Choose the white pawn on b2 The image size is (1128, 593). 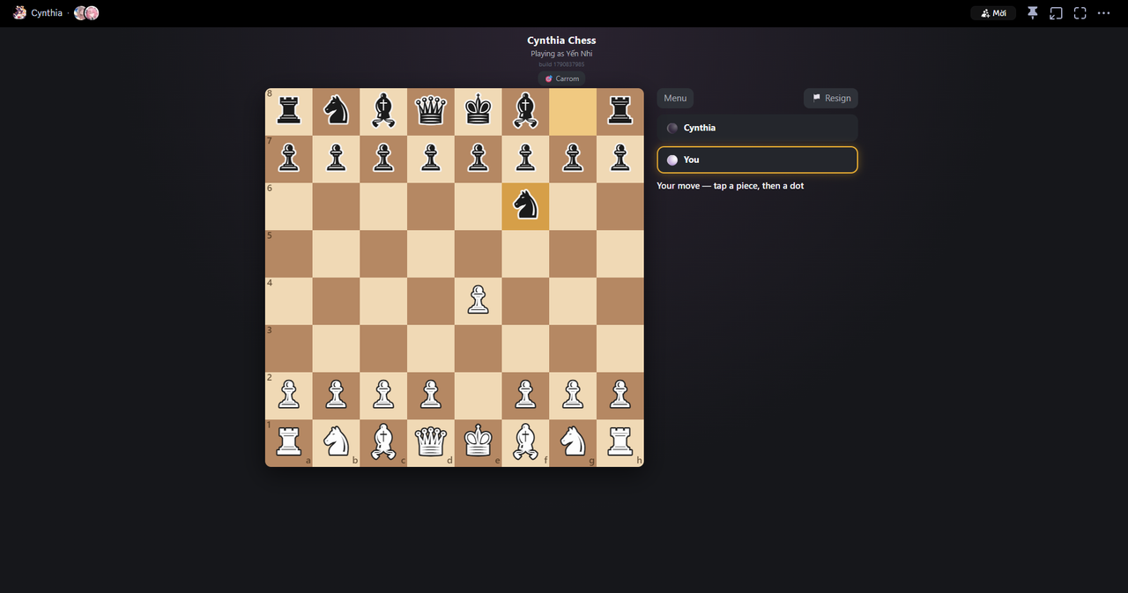pyautogui.click(x=336, y=395)
